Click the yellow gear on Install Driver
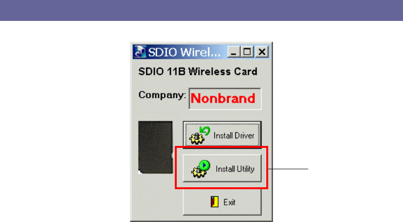 [197, 138]
